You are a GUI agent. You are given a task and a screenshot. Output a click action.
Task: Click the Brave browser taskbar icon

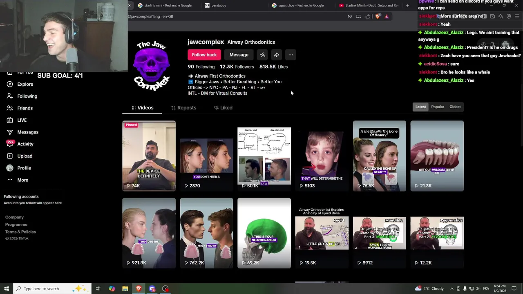(139, 289)
